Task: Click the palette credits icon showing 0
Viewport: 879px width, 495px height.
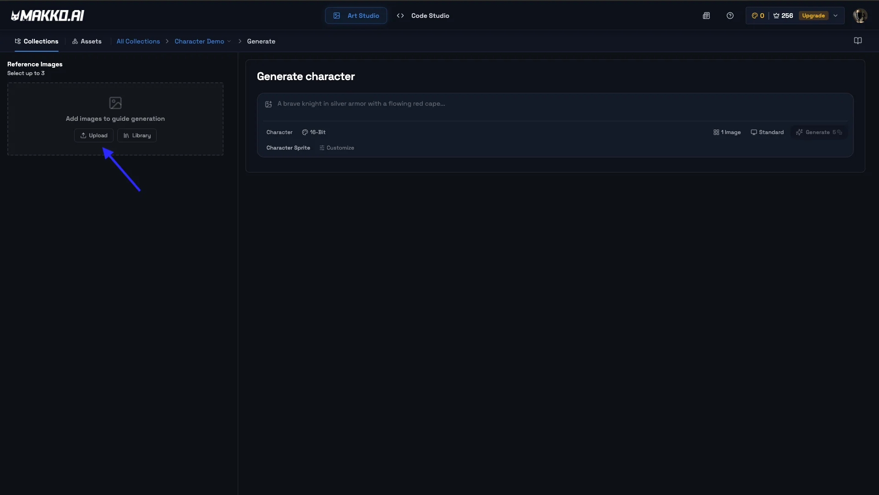Action: [755, 15]
